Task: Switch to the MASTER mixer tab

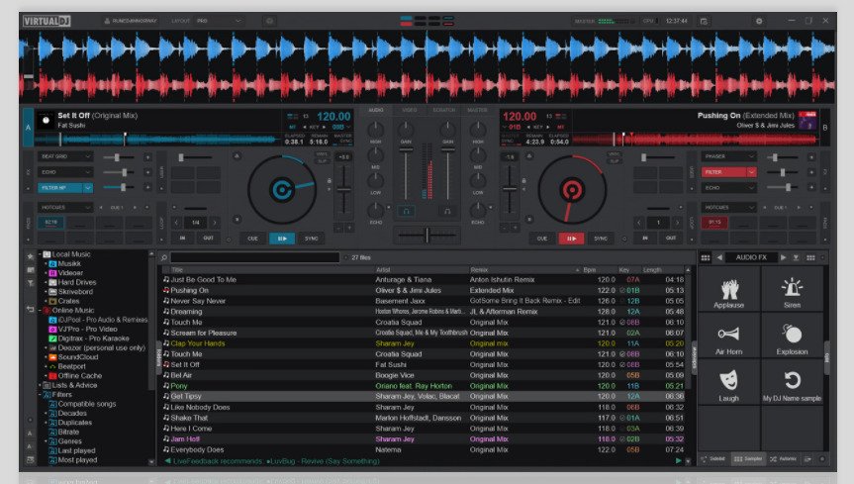Action: click(x=477, y=110)
